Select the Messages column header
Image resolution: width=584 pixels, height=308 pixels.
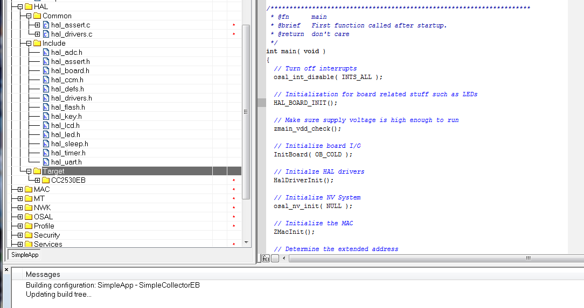43,274
